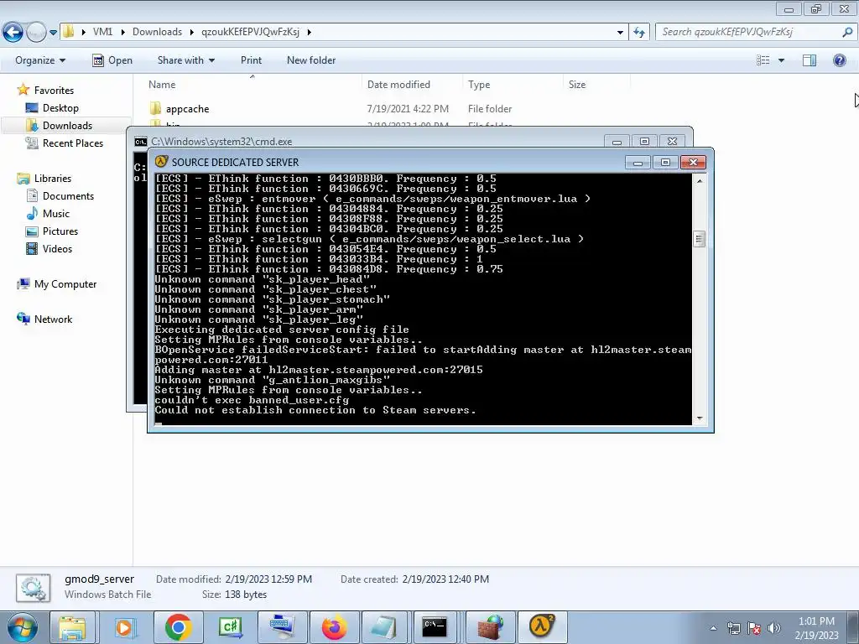This screenshot has width=859, height=644.
Task: Switch to the Source Dedicated Server taskbar button
Action: 542,627
